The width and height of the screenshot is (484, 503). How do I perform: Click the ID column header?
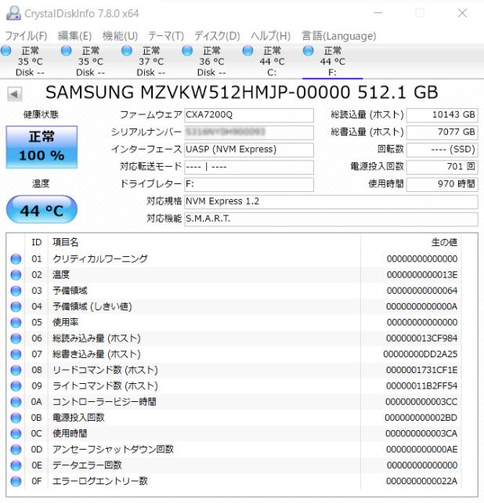click(37, 242)
